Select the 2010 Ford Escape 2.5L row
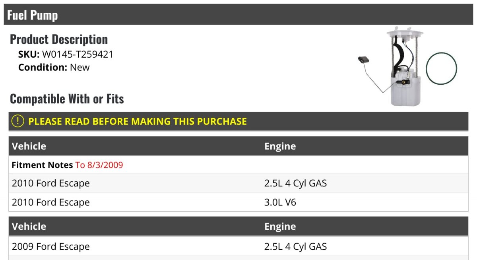This screenshot has height=260, width=477. click(x=238, y=183)
